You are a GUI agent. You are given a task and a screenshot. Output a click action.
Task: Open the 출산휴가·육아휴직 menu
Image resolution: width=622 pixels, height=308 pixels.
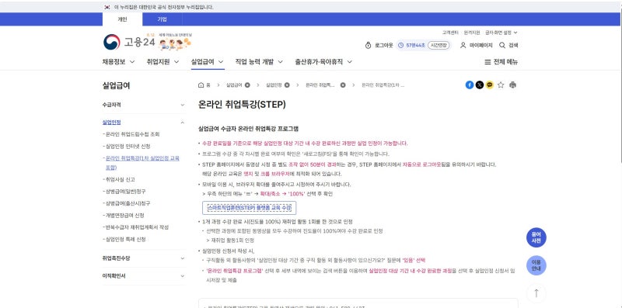(323, 62)
